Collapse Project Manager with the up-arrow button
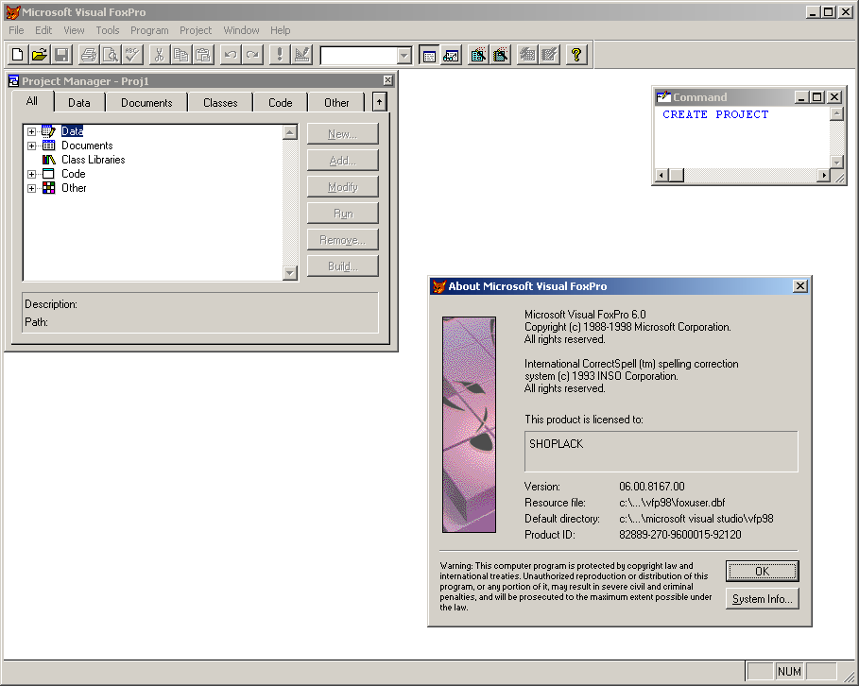 (x=379, y=102)
